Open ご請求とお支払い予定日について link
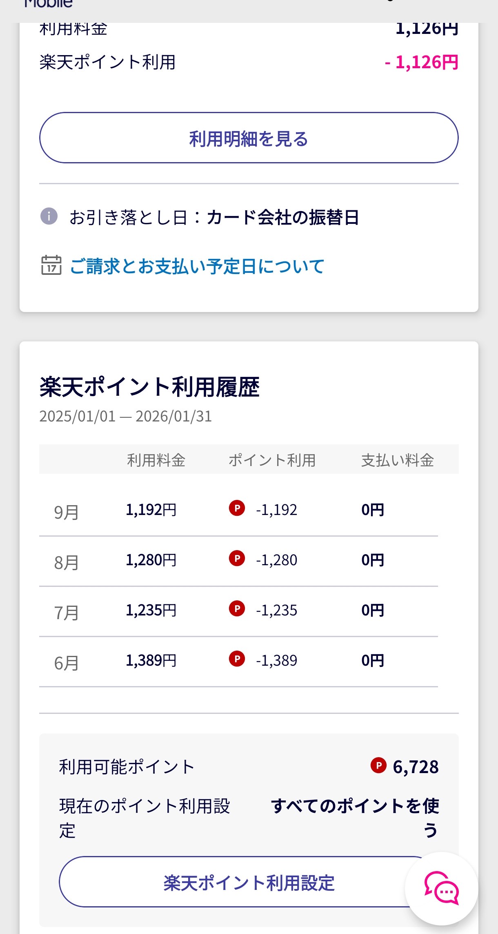 click(x=197, y=266)
